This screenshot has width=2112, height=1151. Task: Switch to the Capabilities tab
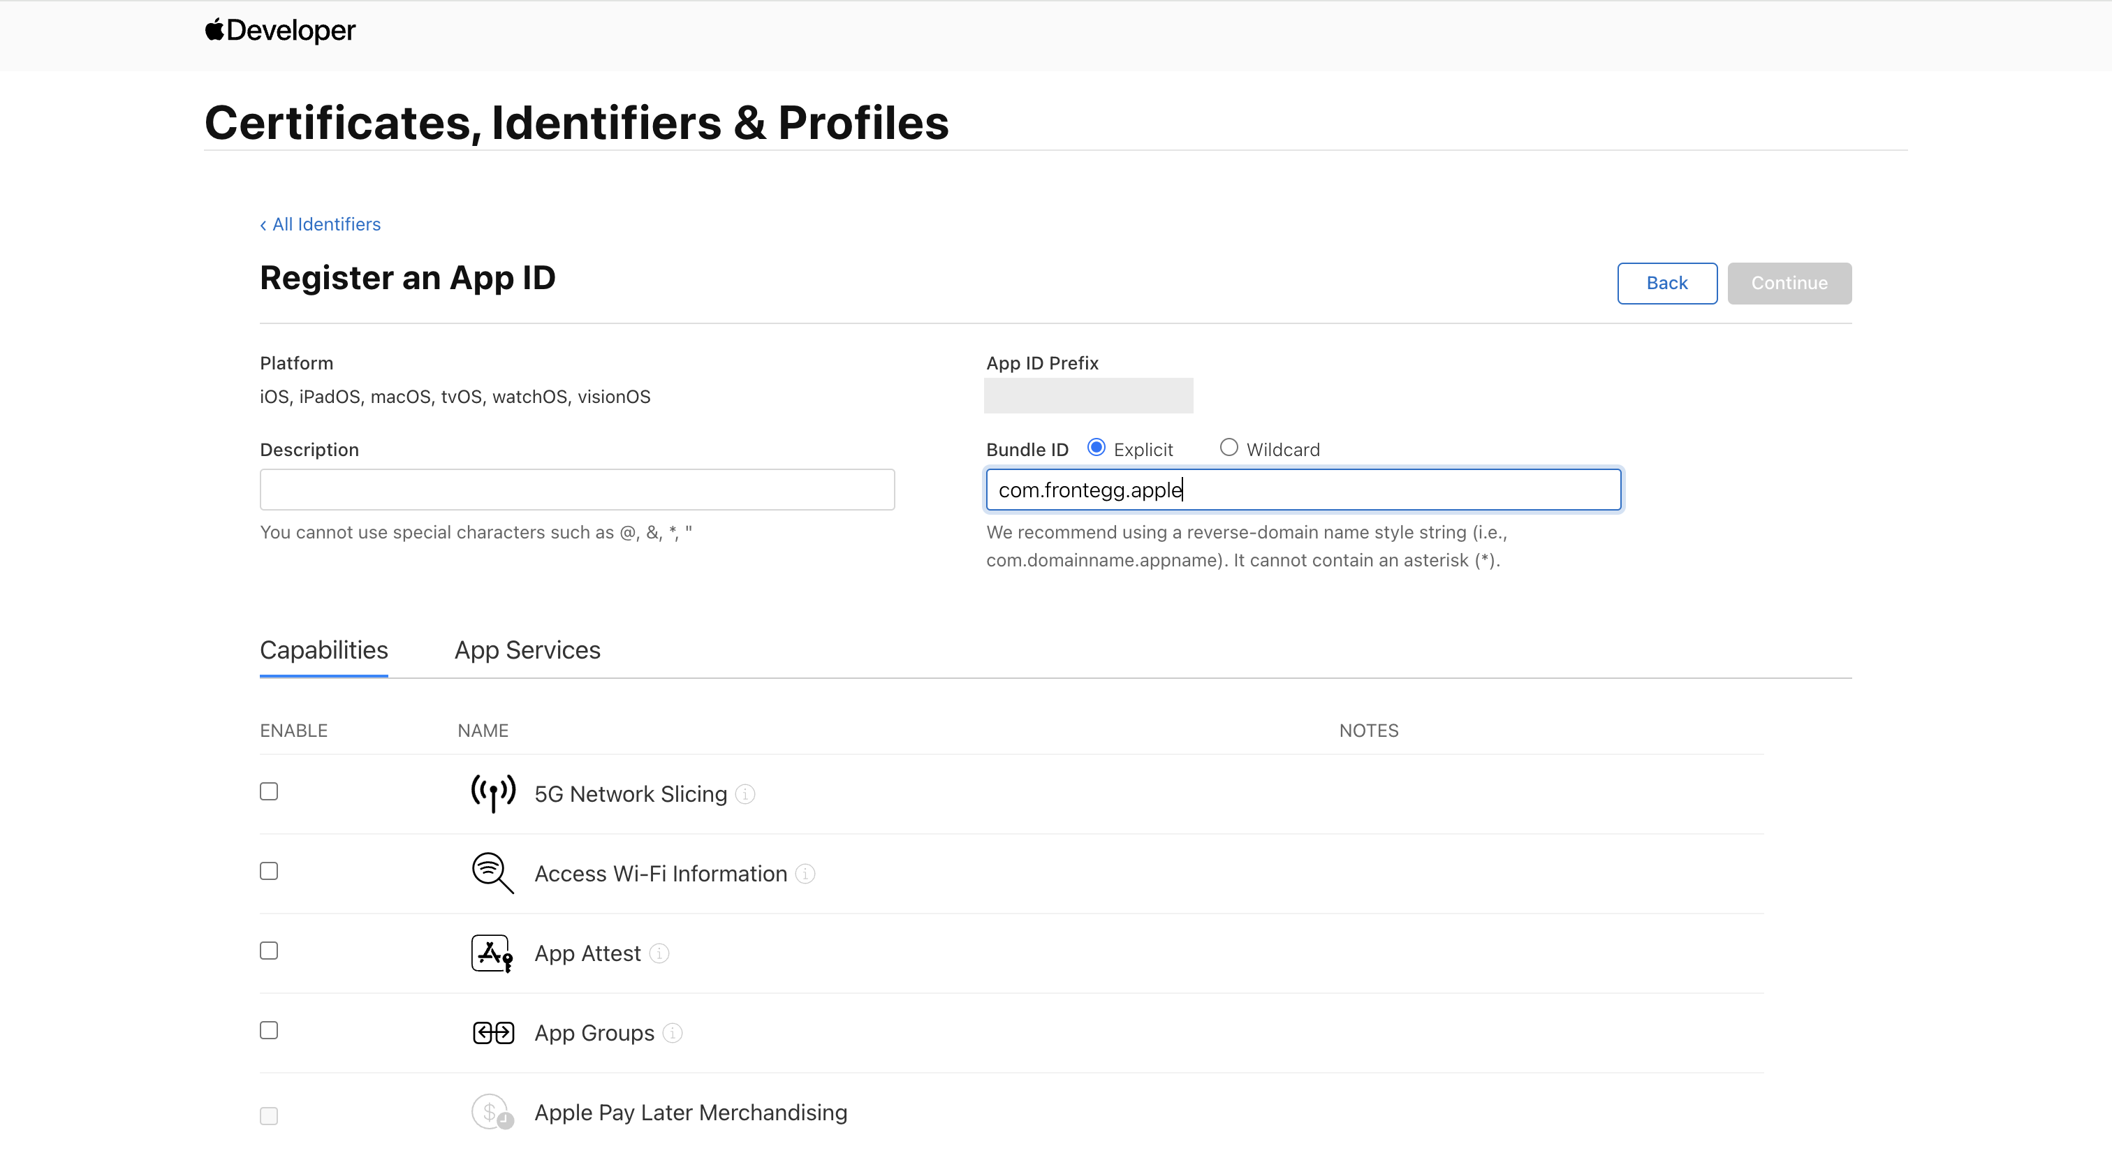tap(324, 650)
